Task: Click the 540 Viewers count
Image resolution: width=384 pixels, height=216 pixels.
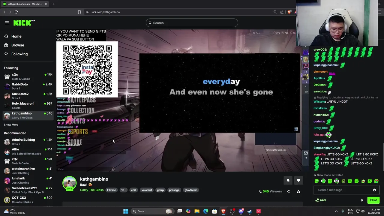Action: (270, 191)
